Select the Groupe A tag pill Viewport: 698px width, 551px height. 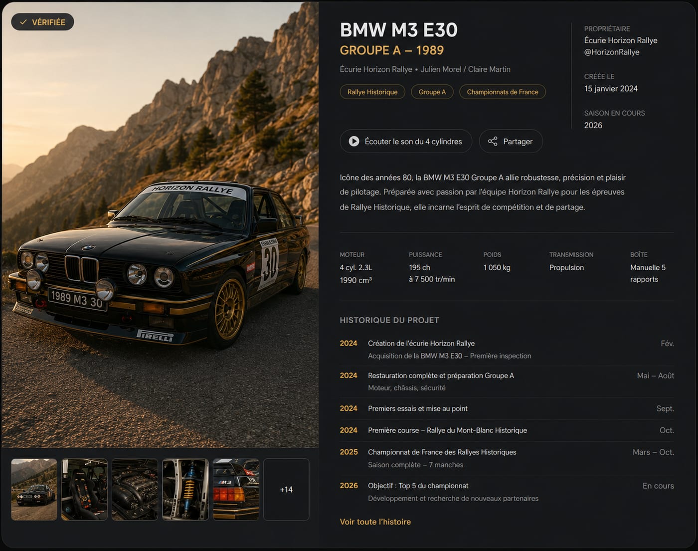coord(432,92)
